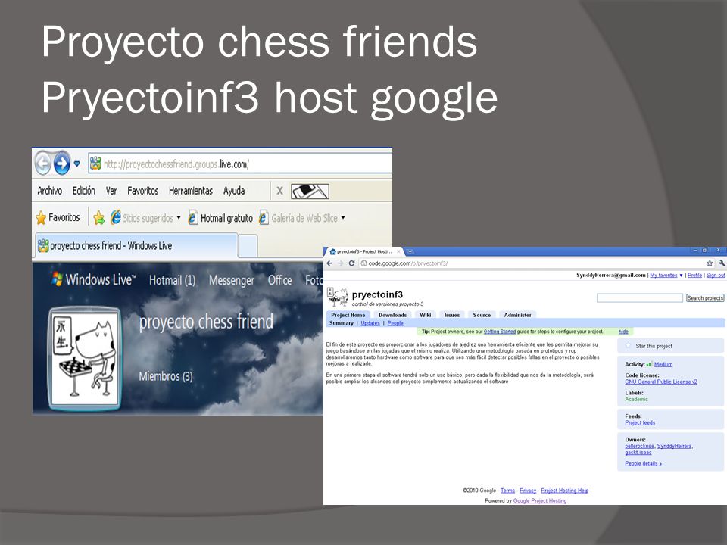Screen dimensions: 727x545
Task: Select the proyecto chess friend - Windows Live tab
Action: [137, 245]
